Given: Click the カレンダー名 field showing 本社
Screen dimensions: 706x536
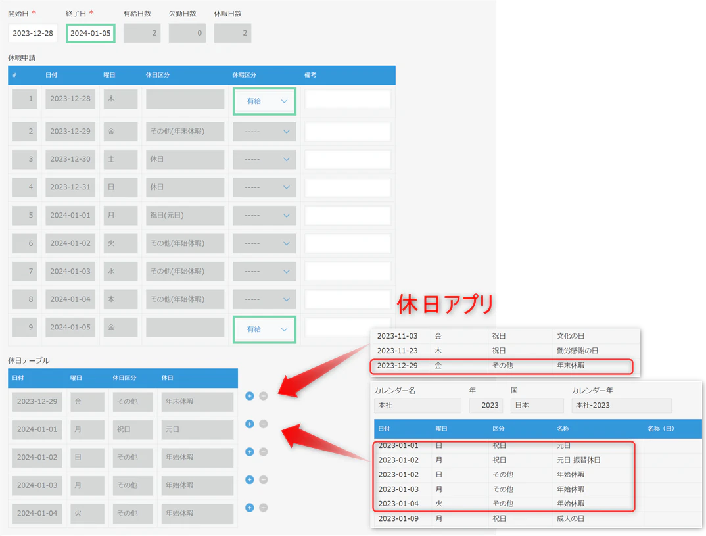Looking at the screenshot, I should [417, 405].
